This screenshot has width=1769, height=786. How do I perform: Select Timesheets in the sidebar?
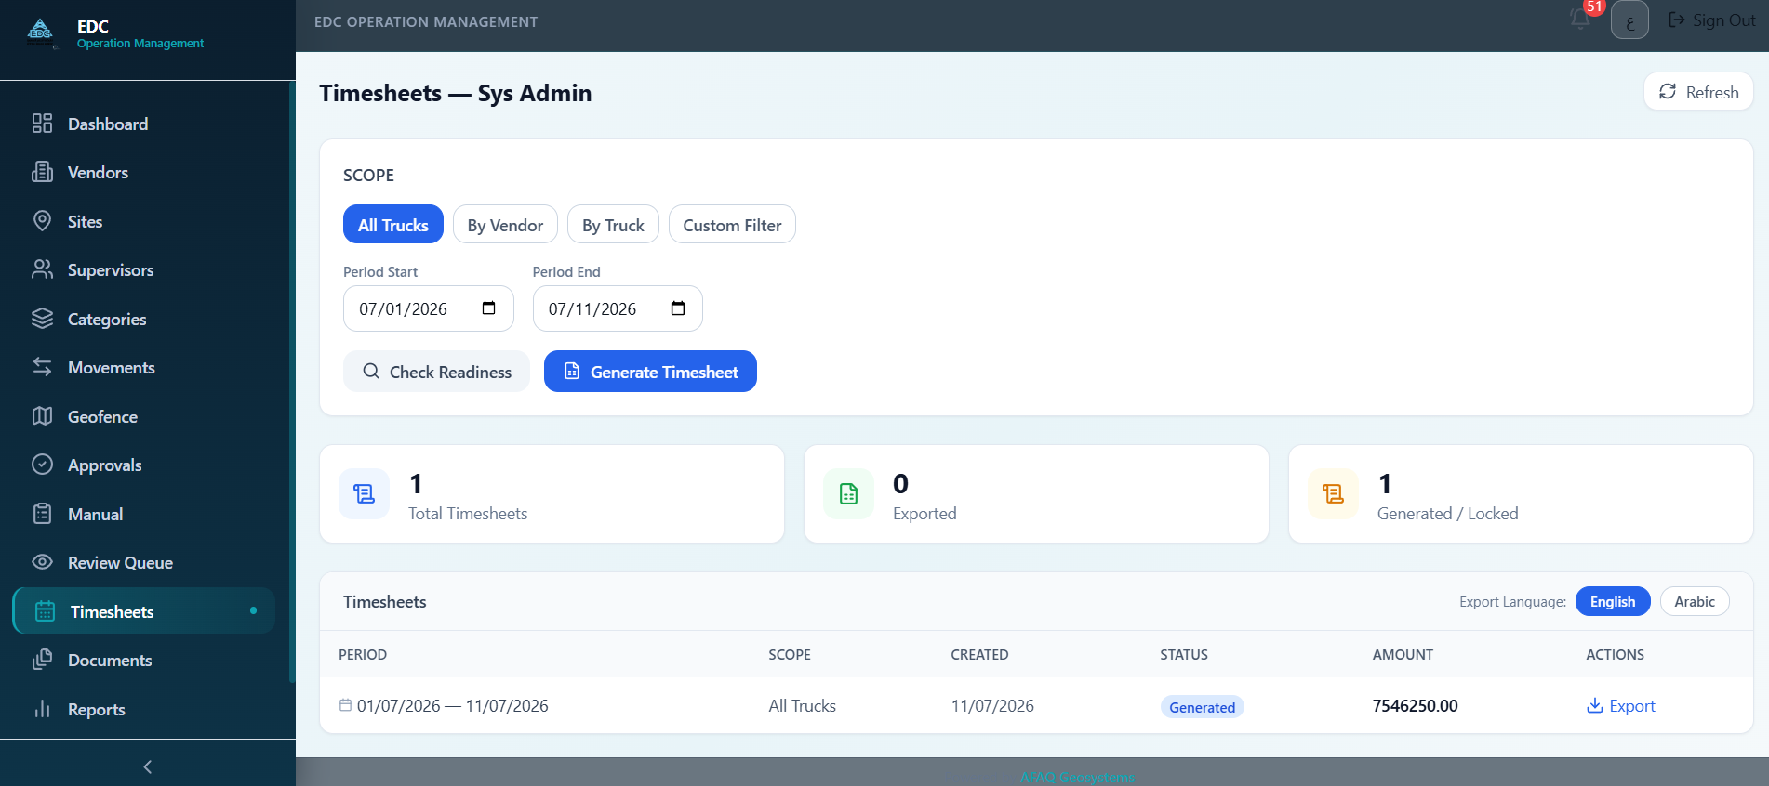pyautogui.click(x=144, y=611)
